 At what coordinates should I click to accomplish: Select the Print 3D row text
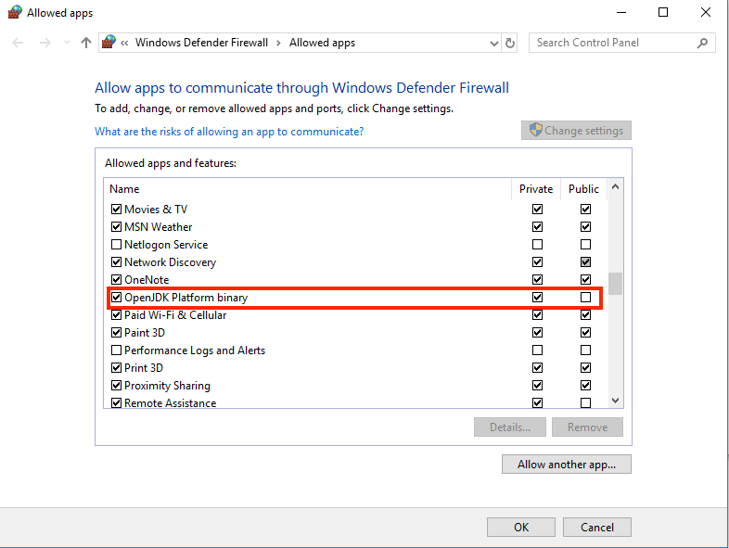[x=144, y=368]
